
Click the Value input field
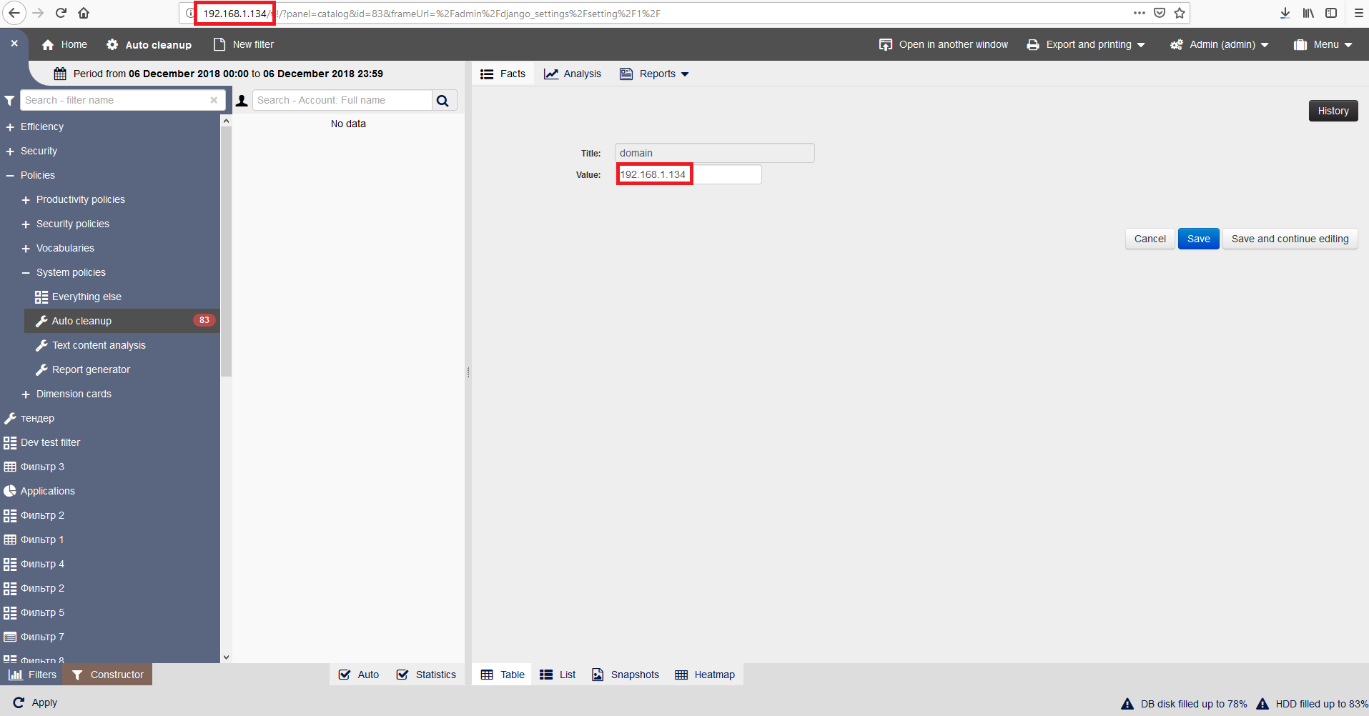[726, 174]
